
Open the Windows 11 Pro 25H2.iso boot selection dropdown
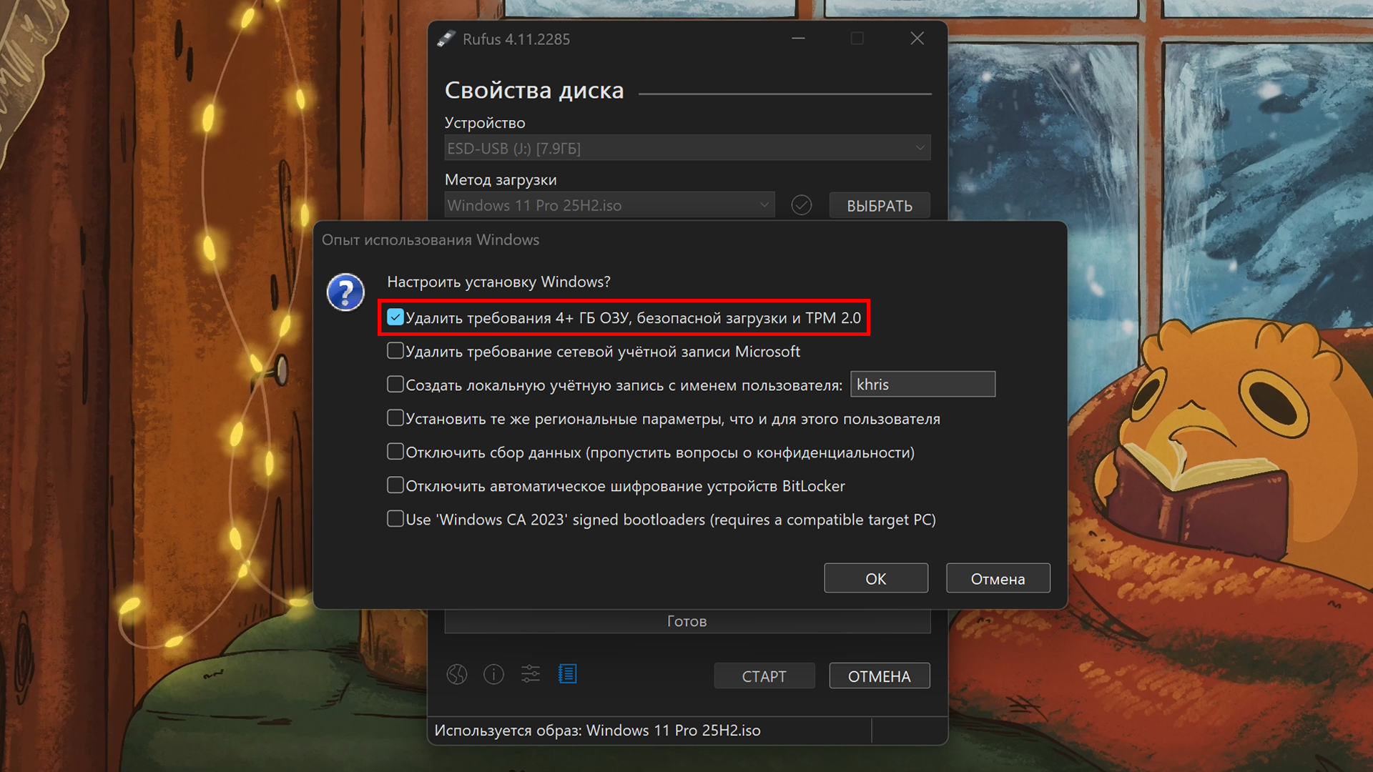609,206
